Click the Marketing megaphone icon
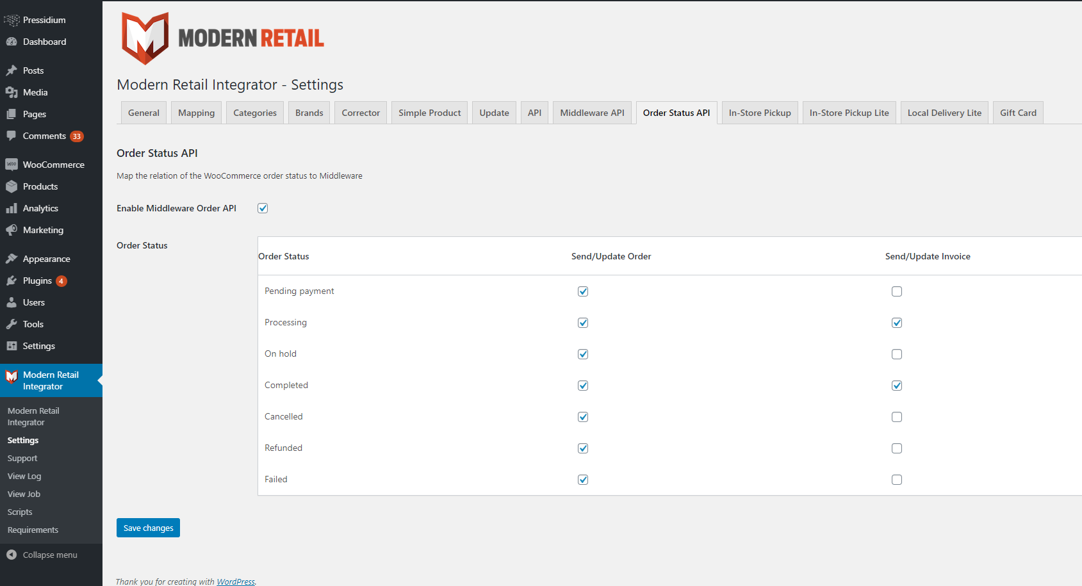Screen dimensions: 1082x586 point(12,230)
